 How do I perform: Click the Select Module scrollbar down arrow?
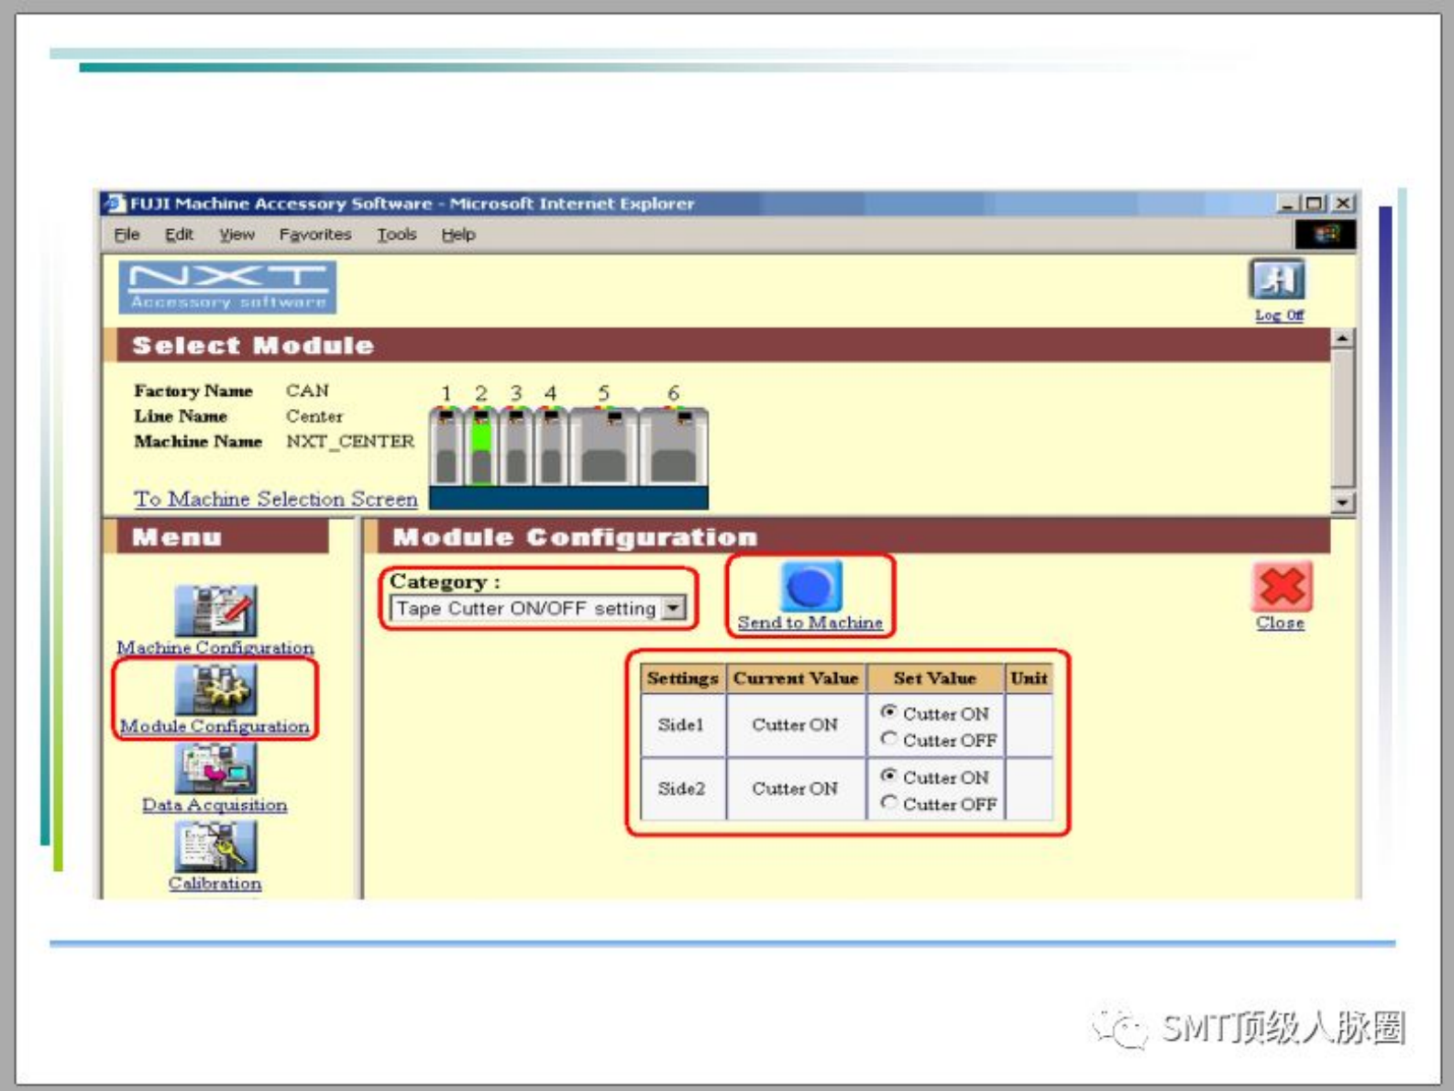pos(1342,501)
